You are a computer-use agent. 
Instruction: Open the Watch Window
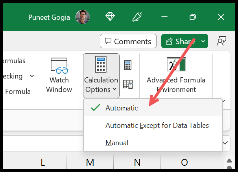pos(59,75)
